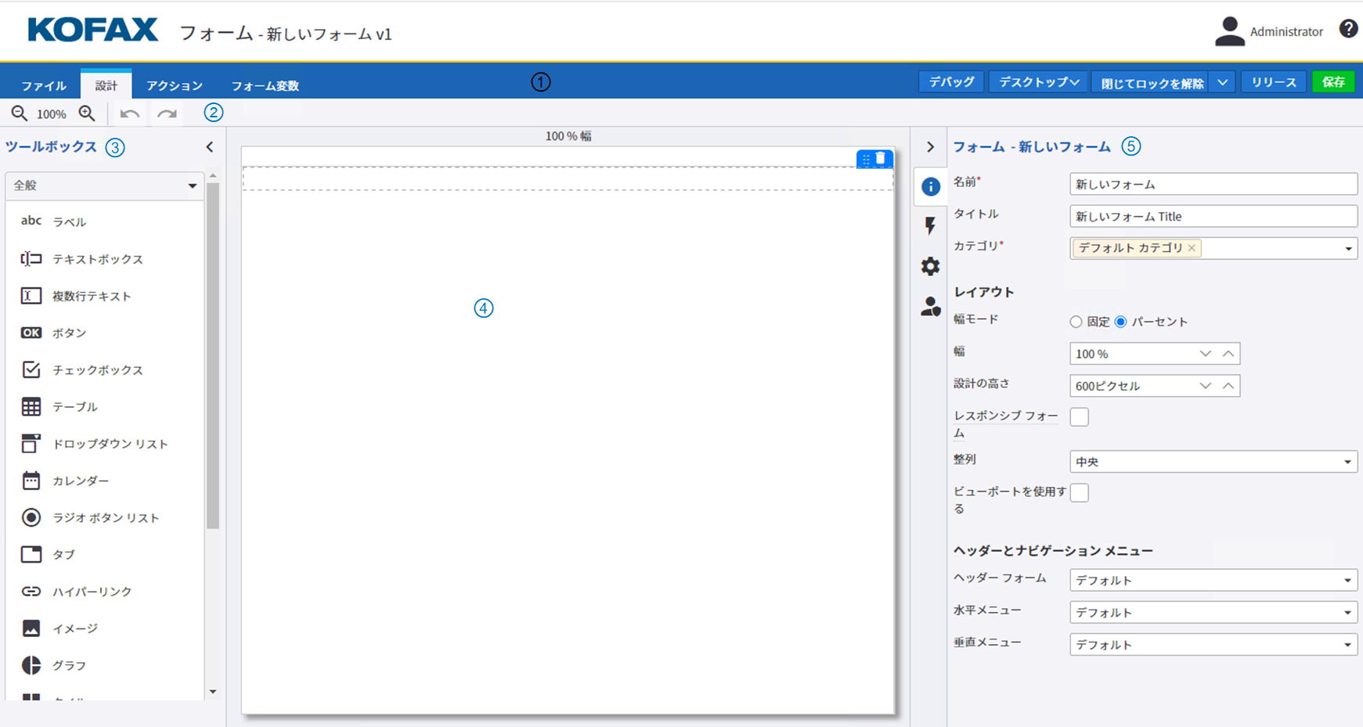Enable the レスポンシブ フォーム checkbox
The height and width of the screenshot is (727, 1363).
click(x=1079, y=417)
